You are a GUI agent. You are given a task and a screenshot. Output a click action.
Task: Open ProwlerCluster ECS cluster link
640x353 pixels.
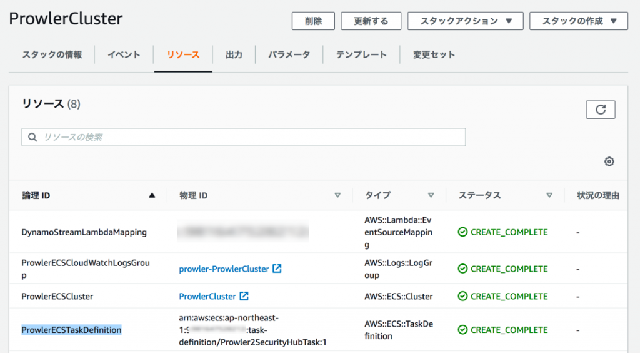point(207,296)
